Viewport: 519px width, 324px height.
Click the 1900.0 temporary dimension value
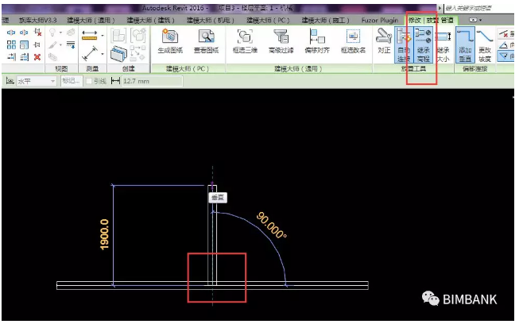103,234
